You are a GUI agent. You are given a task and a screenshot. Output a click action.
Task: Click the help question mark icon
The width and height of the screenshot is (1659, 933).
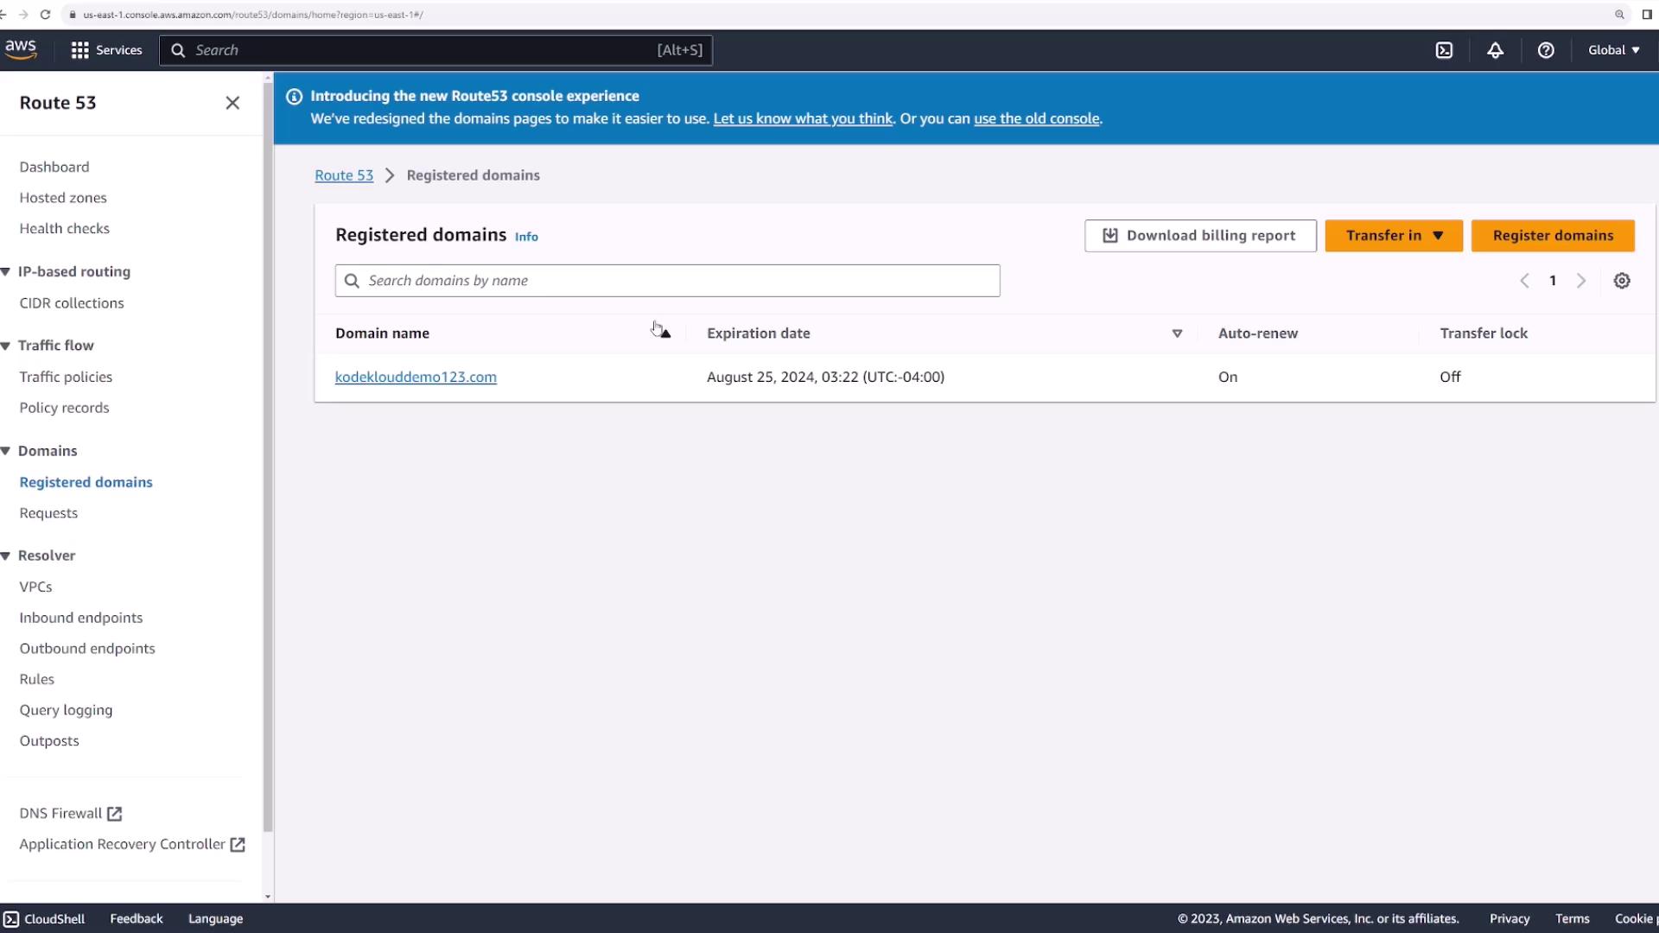coord(1546,50)
